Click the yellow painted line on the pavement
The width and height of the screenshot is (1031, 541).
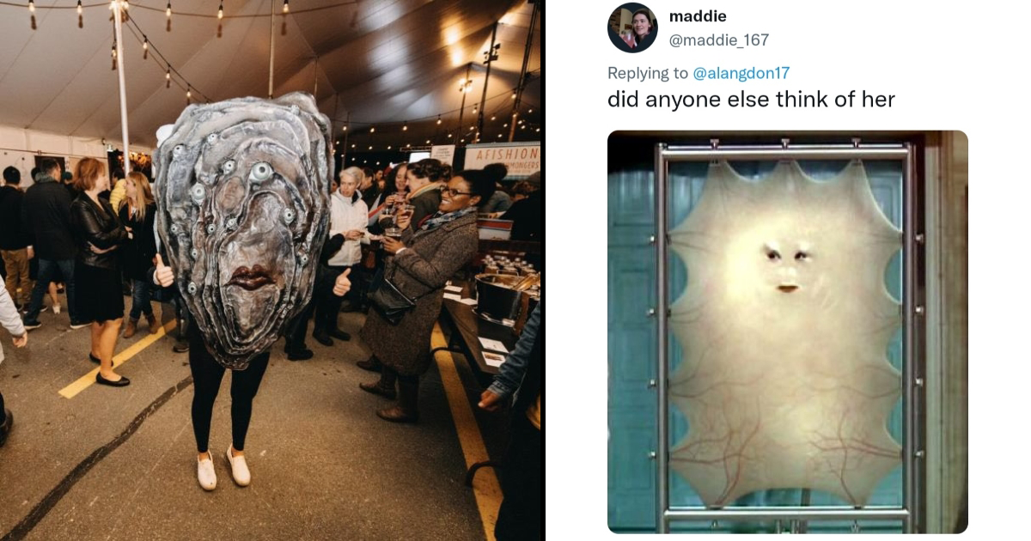pyautogui.click(x=116, y=361)
